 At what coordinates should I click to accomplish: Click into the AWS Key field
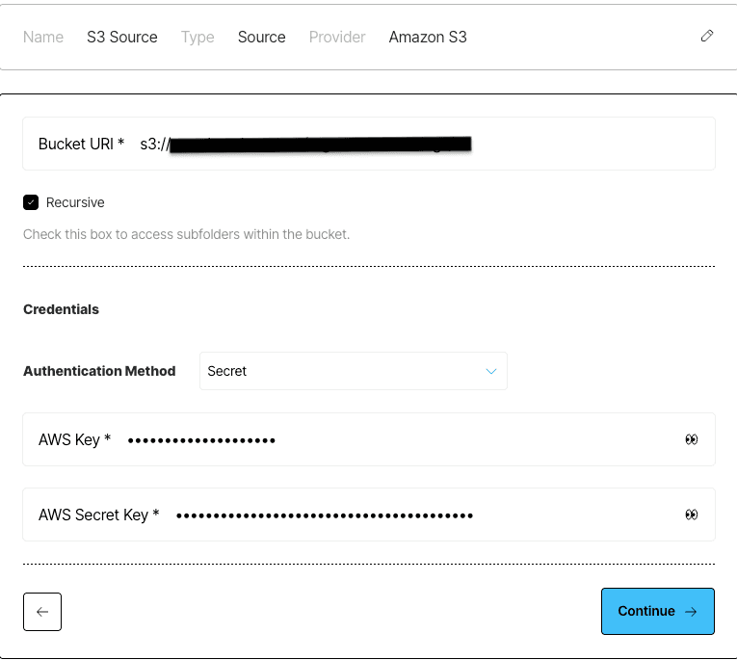(369, 439)
